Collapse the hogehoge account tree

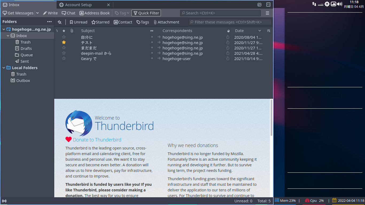pyautogui.click(x=4, y=29)
